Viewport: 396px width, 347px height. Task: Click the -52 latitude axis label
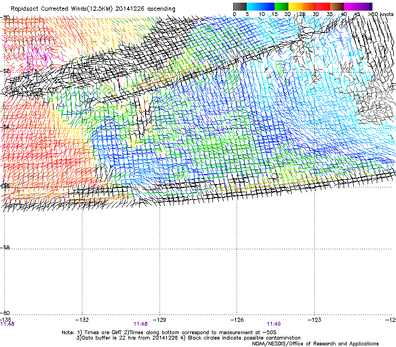pos(5,71)
